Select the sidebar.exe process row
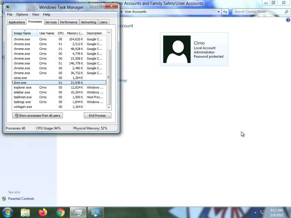Screen dimensions: 291x218 click(x=59, y=92)
